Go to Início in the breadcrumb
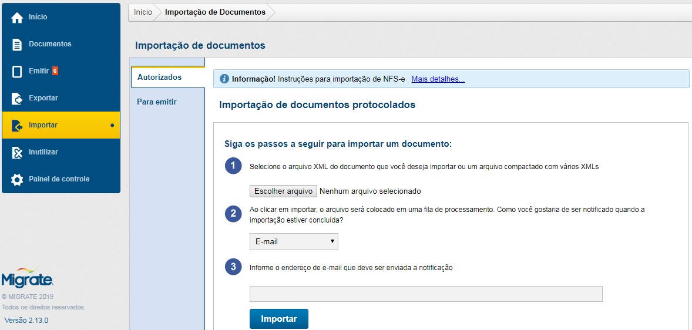This screenshot has height=330, width=692. [x=143, y=12]
